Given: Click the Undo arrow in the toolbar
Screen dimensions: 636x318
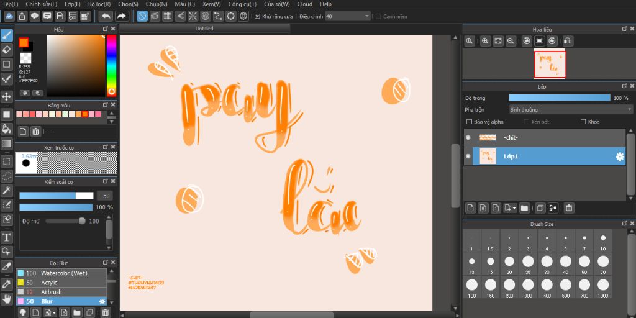Looking at the screenshot, I should 106,16.
